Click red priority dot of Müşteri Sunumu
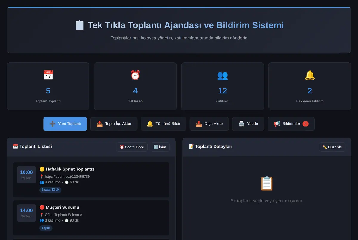The width and height of the screenshot is (358, 240). (x=42, y=208)
